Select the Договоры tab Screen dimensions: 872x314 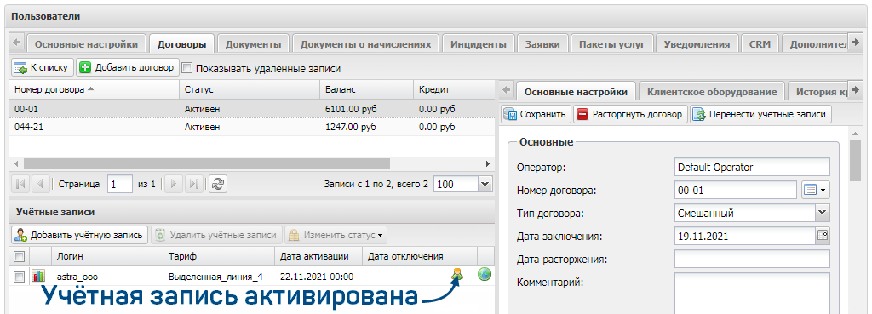point(182,44)
